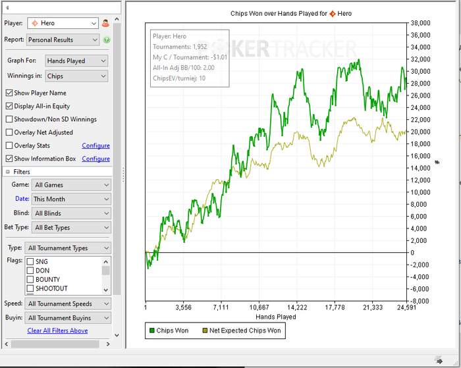Click the arrow icon in status bar

(438, 359)
